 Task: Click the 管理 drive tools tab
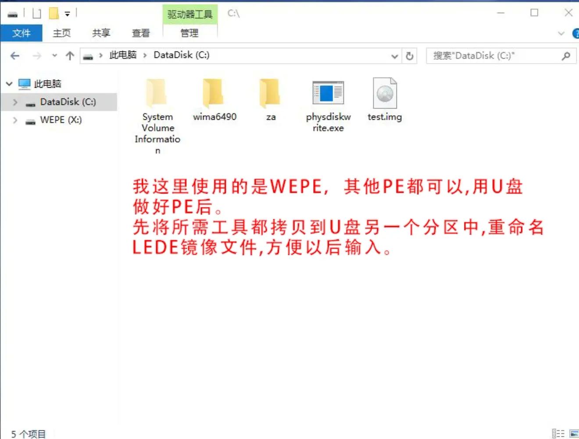(x=190, y=33)
